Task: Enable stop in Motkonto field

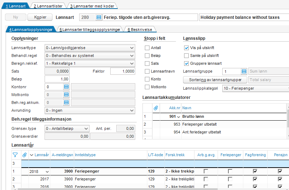Action: pos(147,87)
